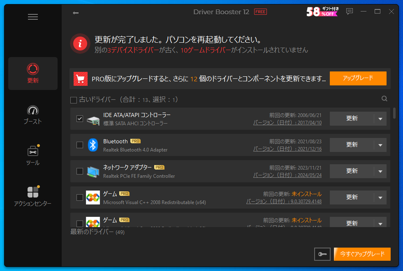Expand update options for Visual C++ 2008 x64 row
This screenshot has height=271, width=403.
coord(380,198)
